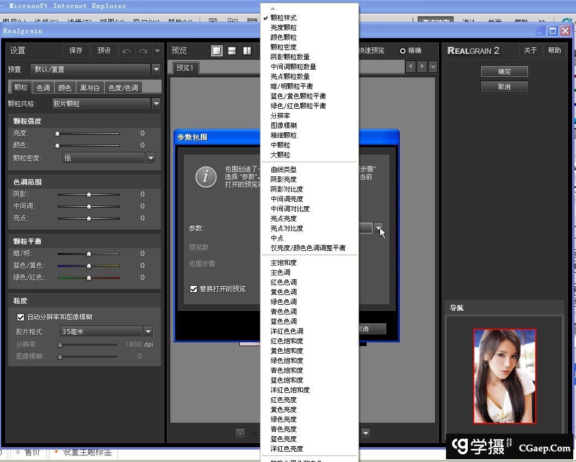
Task: Switch to the 黑与白 tab
Action: pos(90,87)
